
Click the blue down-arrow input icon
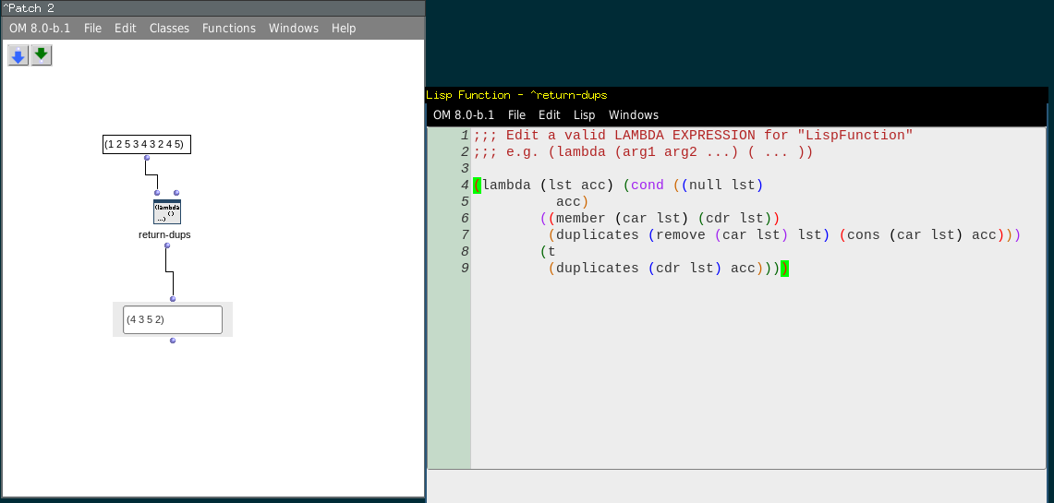pos(18,56)
